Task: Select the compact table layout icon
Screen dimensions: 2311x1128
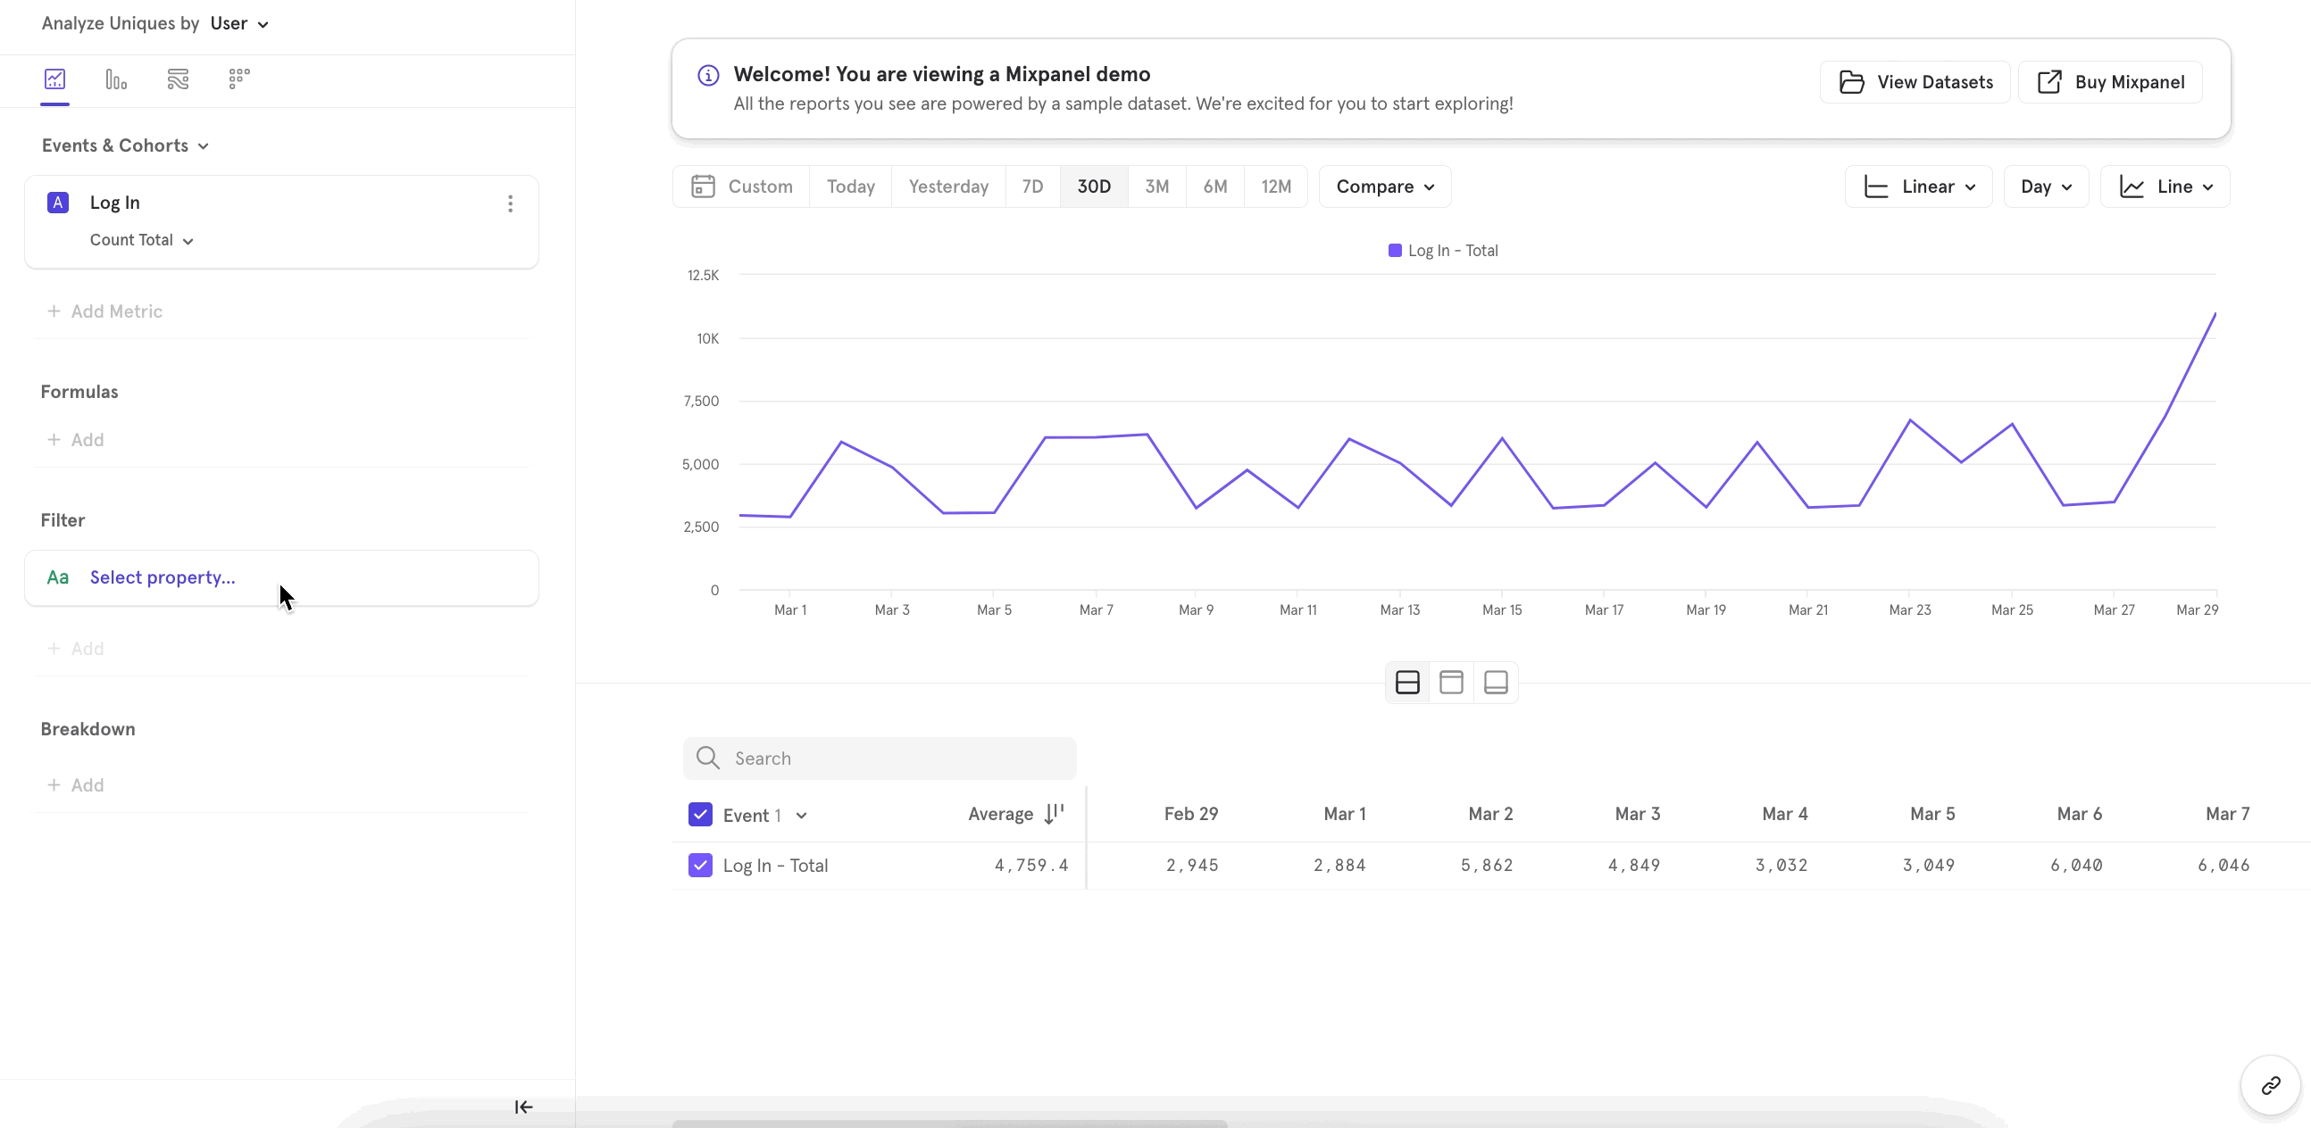Action: click(x=1452, y=680)
